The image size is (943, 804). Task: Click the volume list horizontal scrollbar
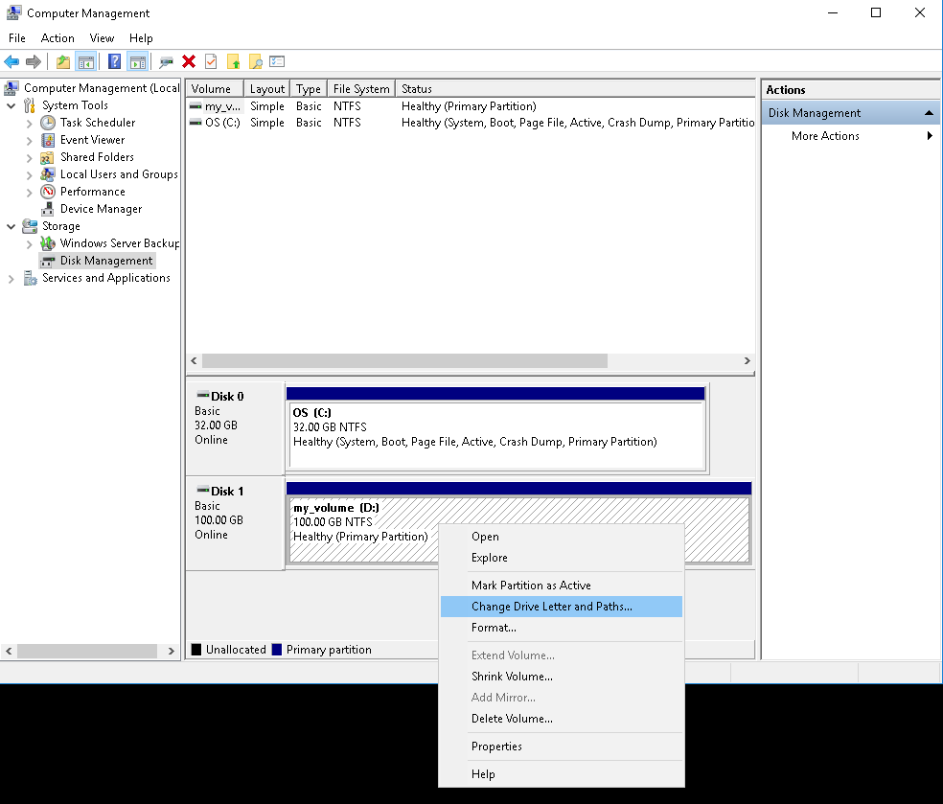click(x=404, y=361)
